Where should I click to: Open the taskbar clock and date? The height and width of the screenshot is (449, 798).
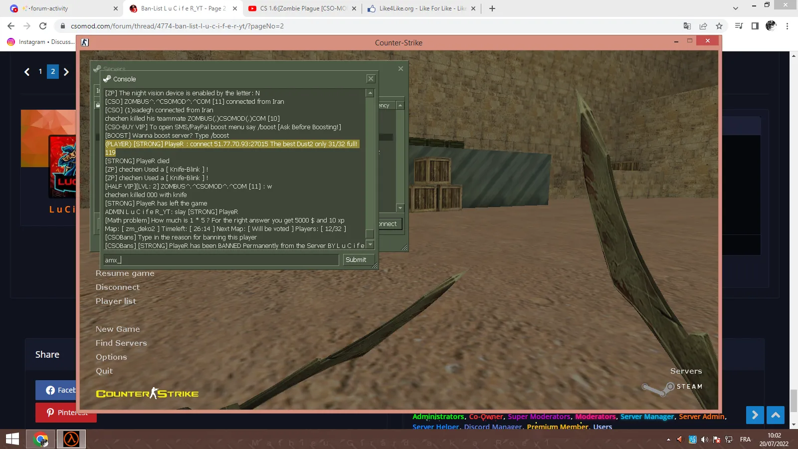click(774, 440)
